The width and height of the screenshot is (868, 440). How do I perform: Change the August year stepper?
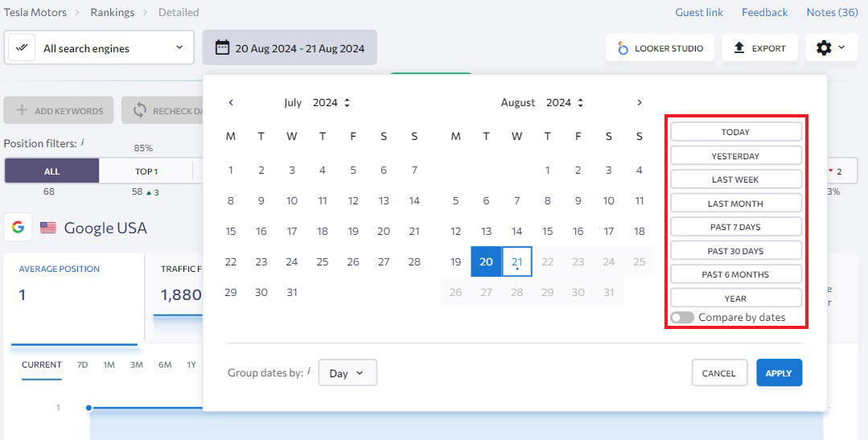580,102
